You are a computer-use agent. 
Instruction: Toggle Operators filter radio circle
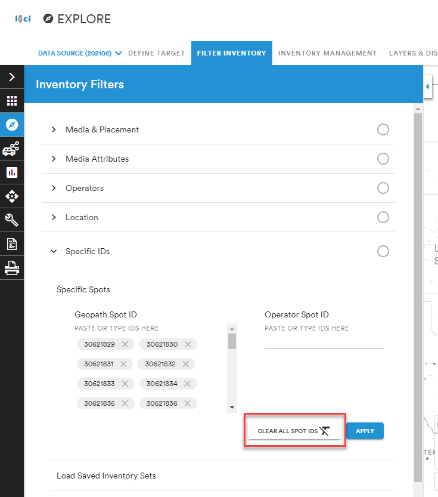383,188
